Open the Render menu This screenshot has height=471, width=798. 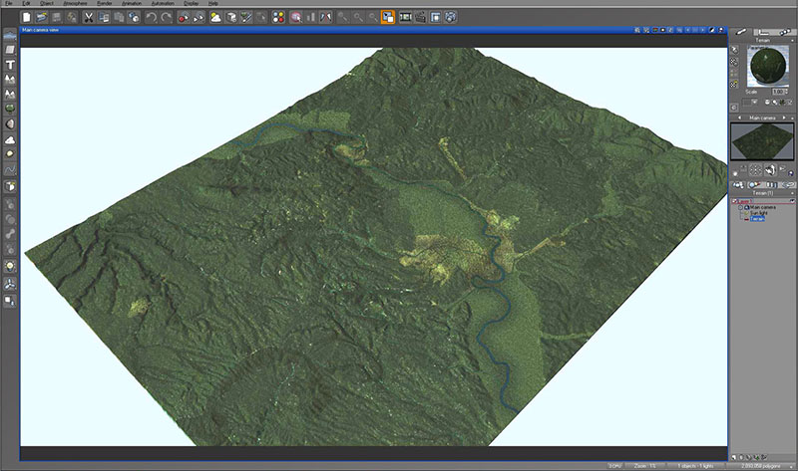click(104, 4)
